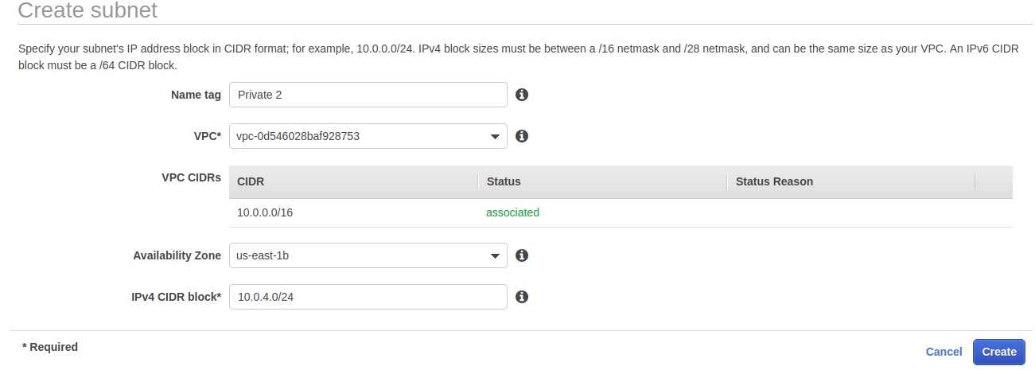Open the VPC selection dropdown

368,136
